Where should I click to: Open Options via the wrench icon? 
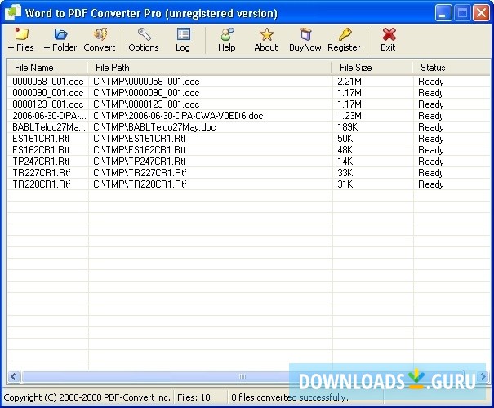[144, 40]
